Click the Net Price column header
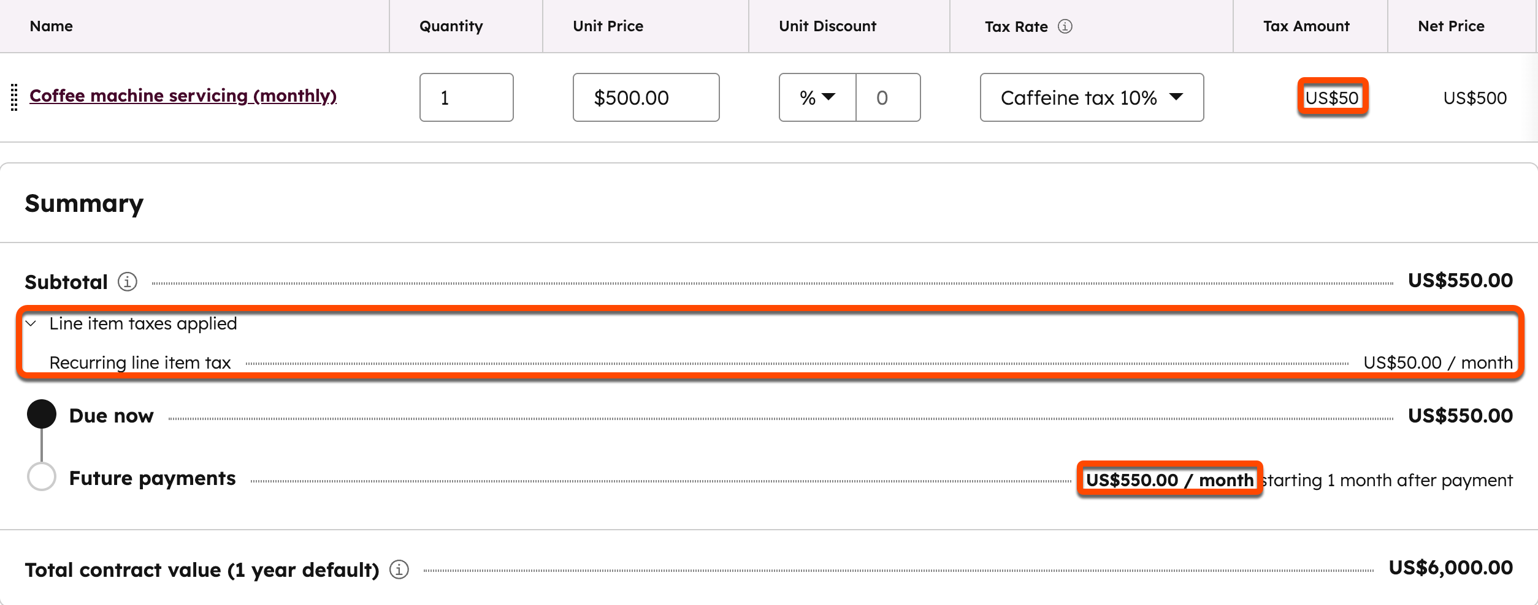 pyautogui.click(x=1451, y=26)
